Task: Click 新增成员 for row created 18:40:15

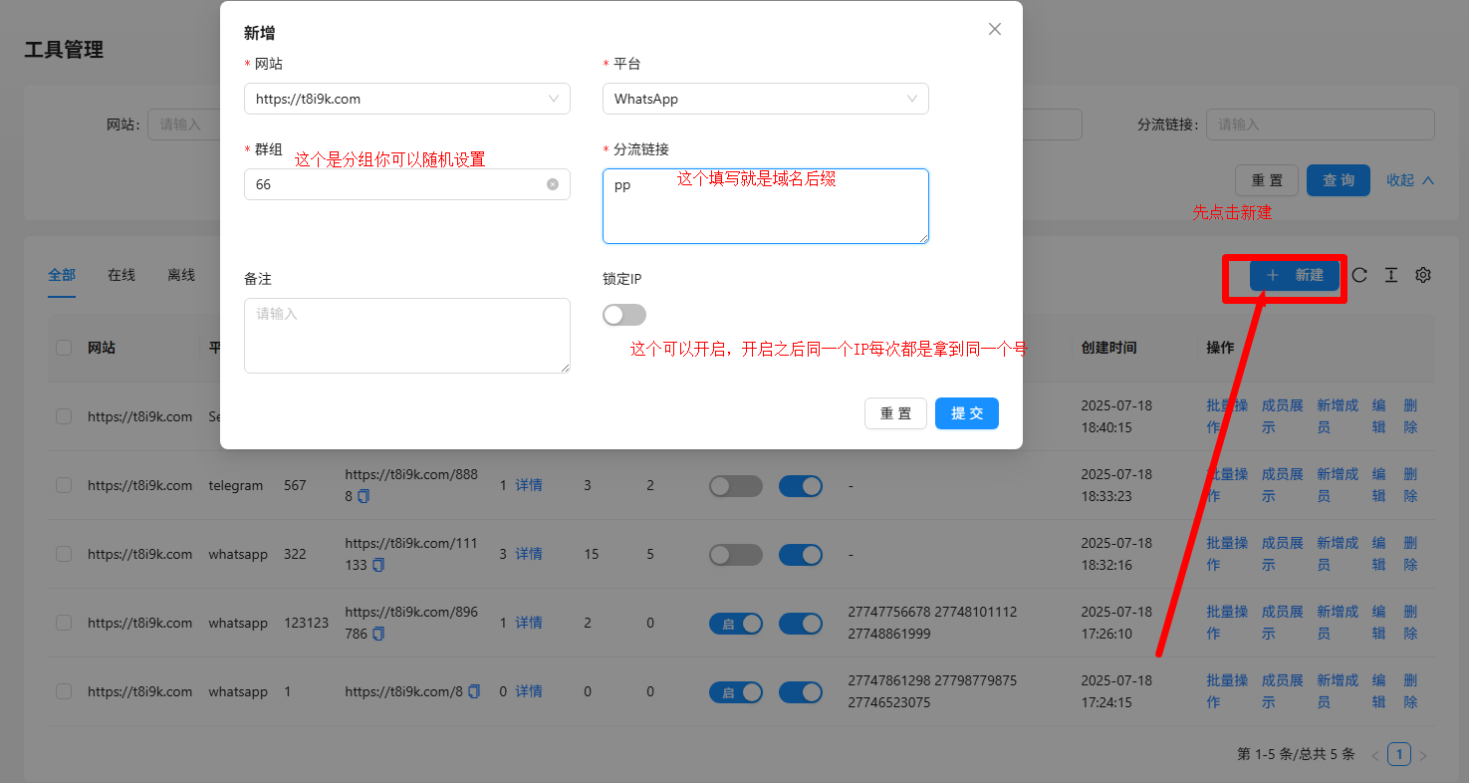Action: 1338,416
